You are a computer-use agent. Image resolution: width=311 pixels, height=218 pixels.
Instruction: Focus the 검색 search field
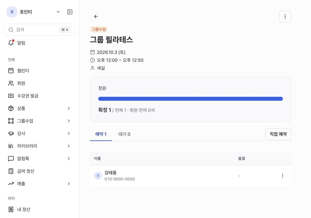[x=39, y=30]
